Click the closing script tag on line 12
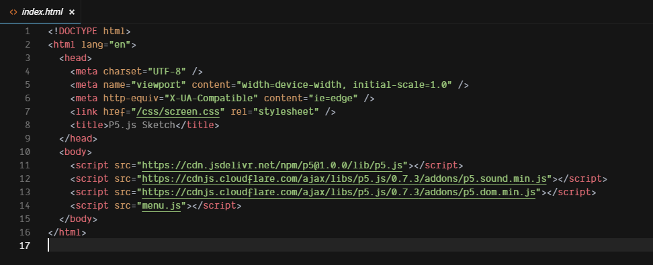This screenshot has height=265, width=653. 582,179
